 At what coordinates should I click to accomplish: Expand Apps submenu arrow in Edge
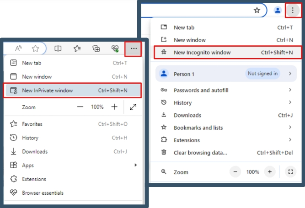tap(135, 165)
